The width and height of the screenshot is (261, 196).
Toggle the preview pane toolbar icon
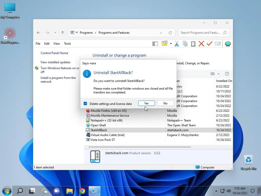pyautogui.click(x=155, y=44)
